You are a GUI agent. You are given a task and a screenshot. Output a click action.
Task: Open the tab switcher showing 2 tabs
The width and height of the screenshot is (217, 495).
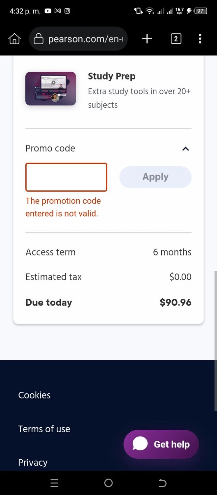(x=176, y=39)
